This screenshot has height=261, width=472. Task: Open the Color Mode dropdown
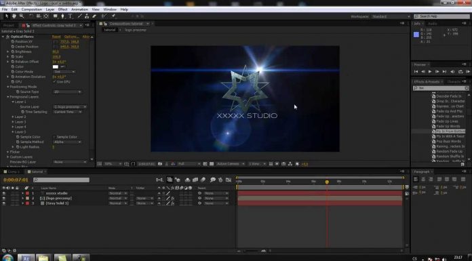64,72
